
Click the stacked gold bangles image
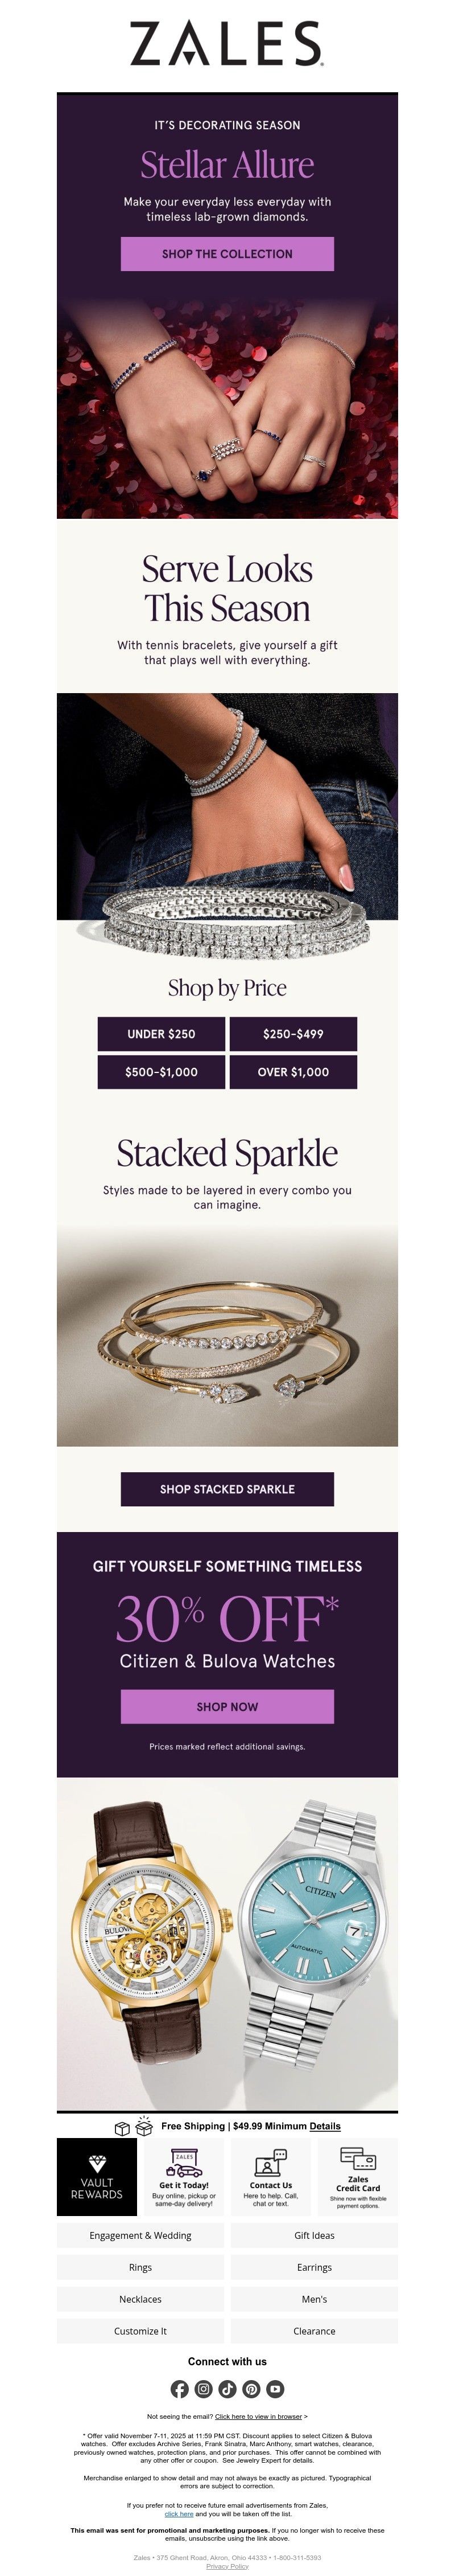click(227, 1335)
